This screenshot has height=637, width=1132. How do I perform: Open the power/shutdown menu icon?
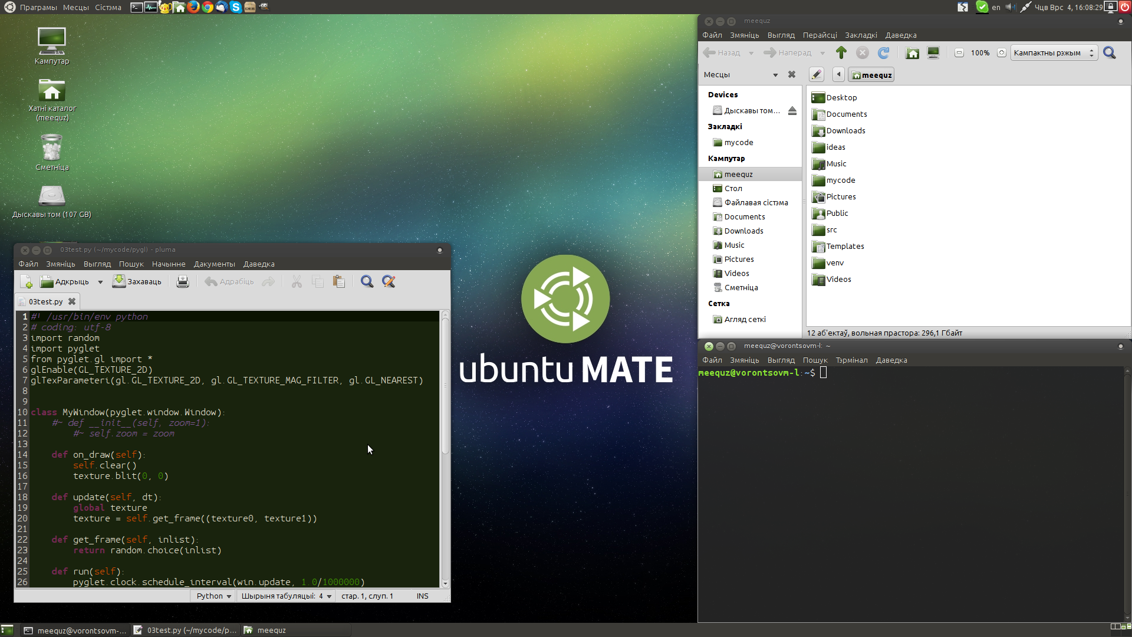coord(1125,7)
